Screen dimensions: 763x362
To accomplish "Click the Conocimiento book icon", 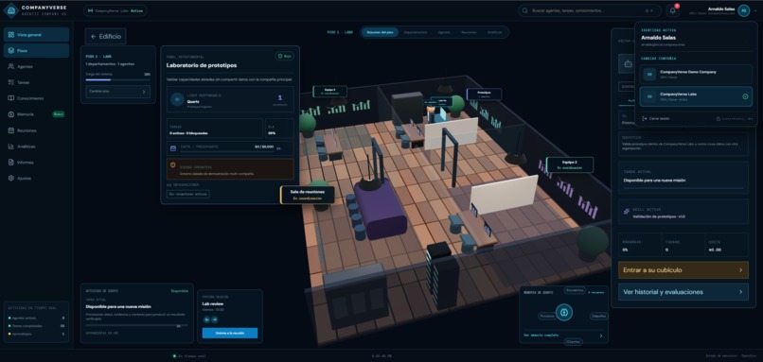I will 10,98.
